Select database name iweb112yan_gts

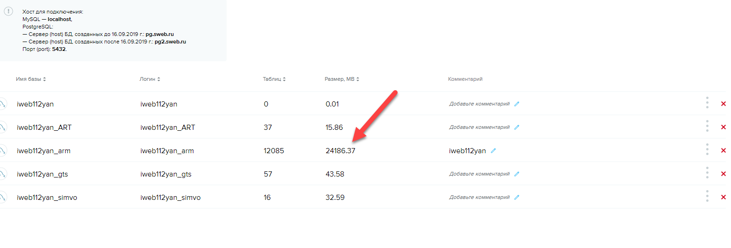[42, 174]
